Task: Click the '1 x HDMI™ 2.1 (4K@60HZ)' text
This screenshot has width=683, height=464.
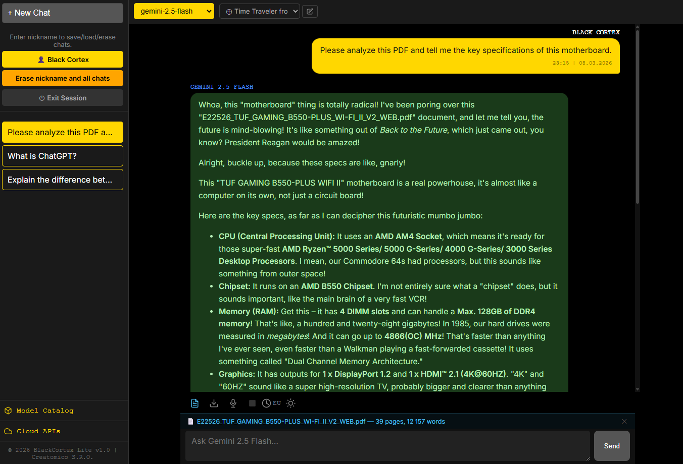Action: point(457,374)
